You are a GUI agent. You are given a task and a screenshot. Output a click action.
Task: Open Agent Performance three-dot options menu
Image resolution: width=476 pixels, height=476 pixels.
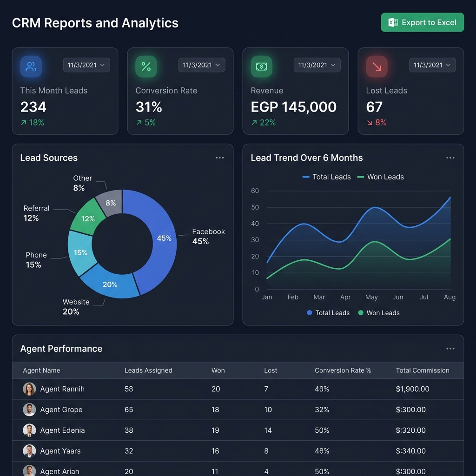click(450, 349)
